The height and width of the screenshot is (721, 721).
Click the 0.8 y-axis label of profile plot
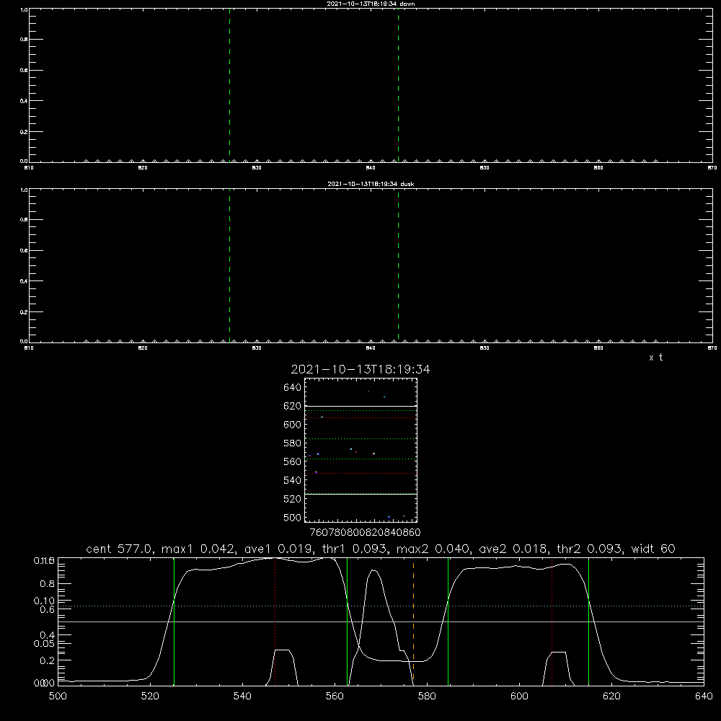point(48,584)
